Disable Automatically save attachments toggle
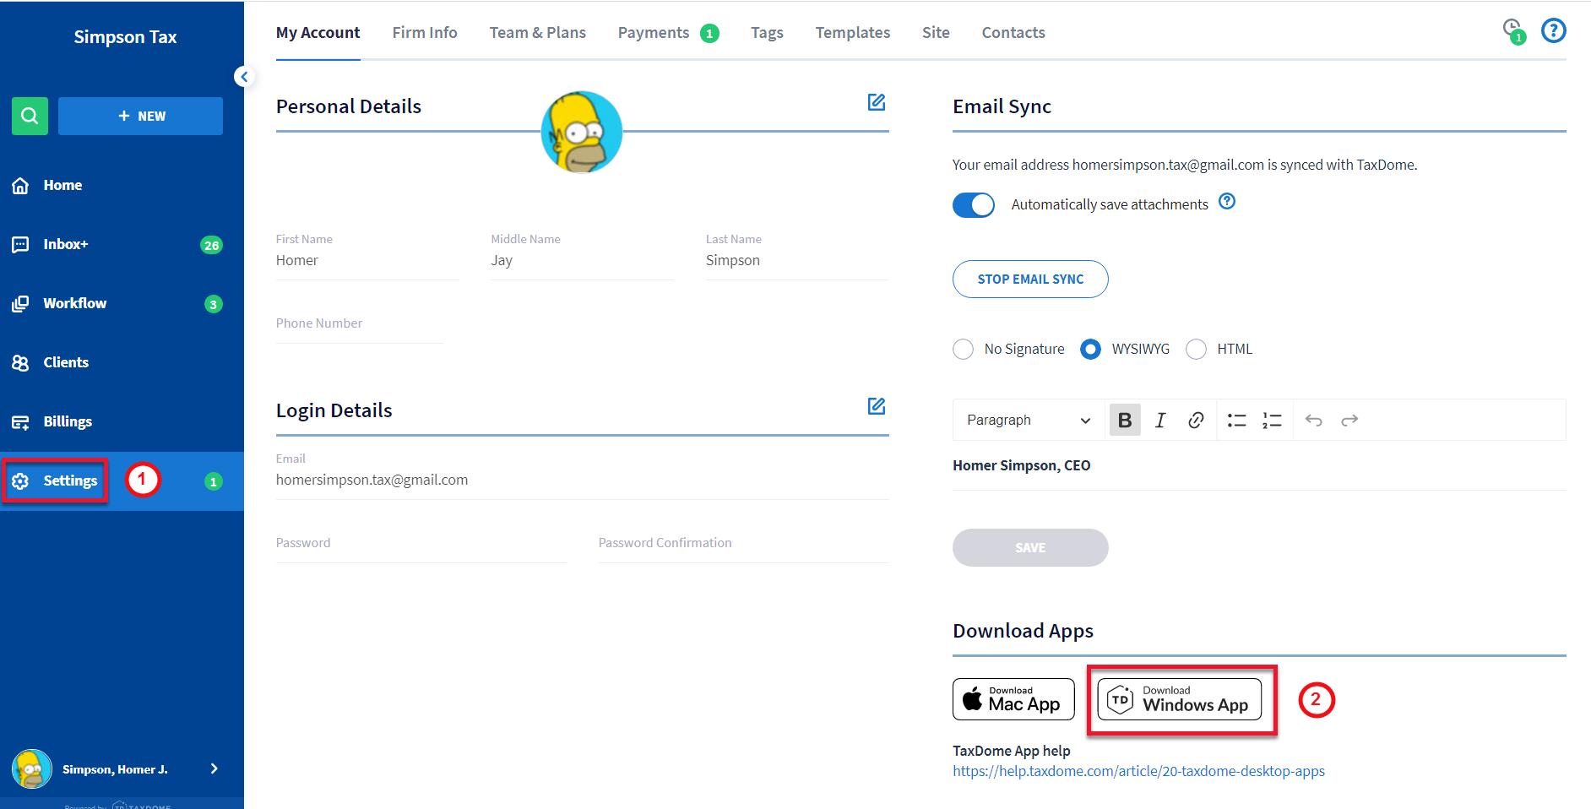Viewport: 1591px width, 809px height. click(x=974, y=205)
